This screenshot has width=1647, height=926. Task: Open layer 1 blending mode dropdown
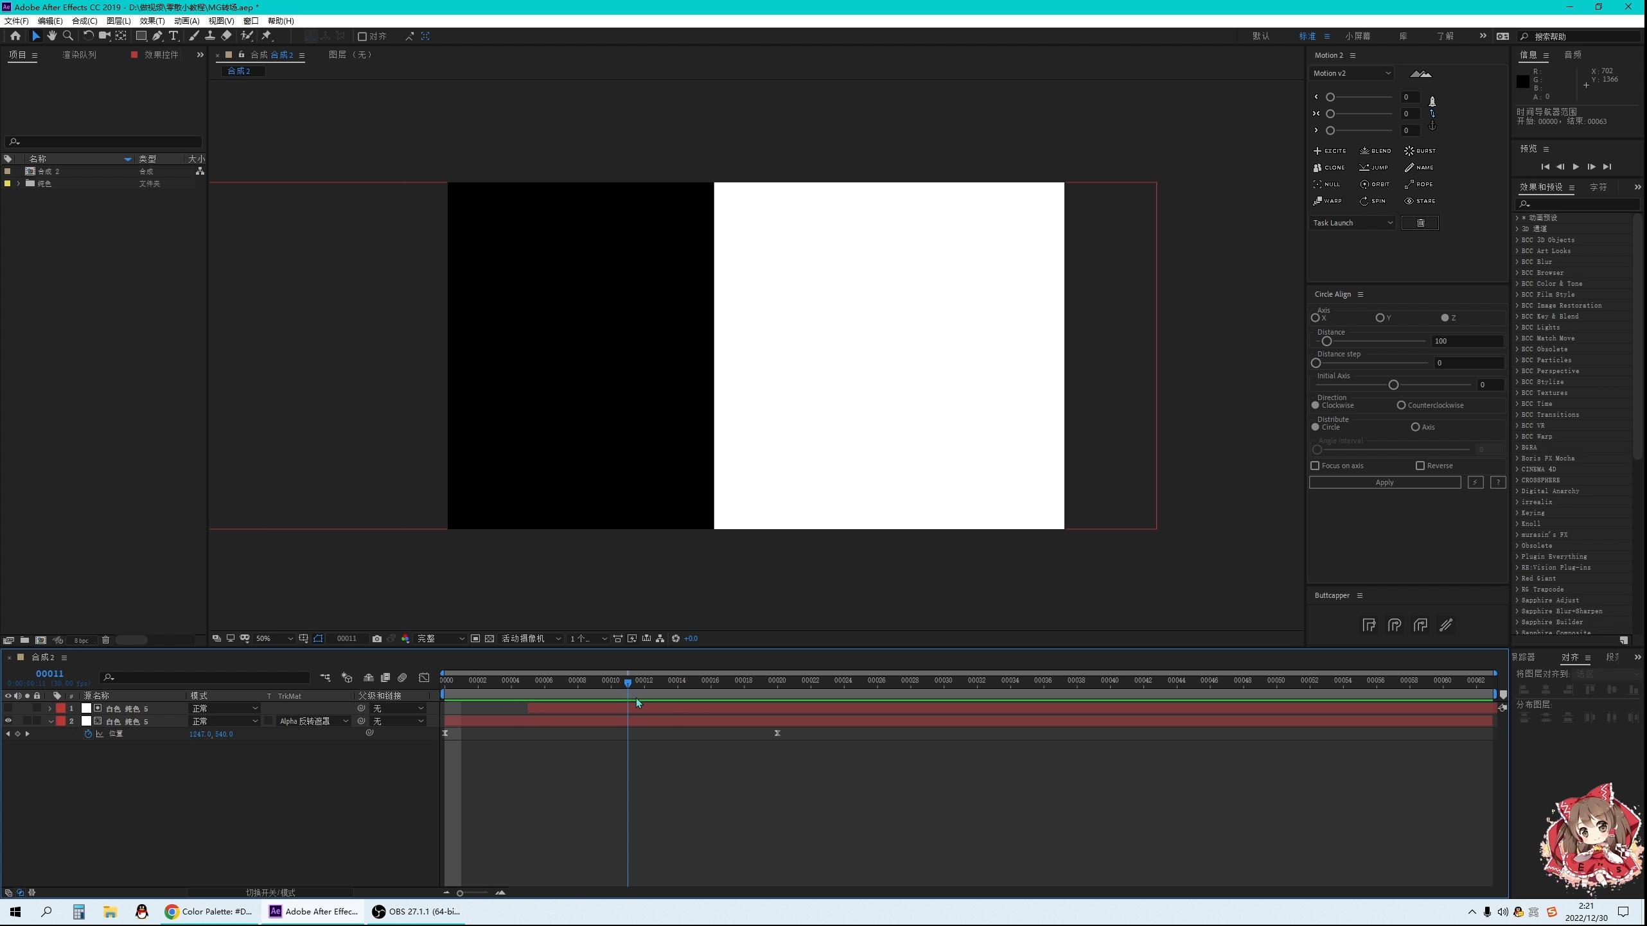(225, 708)
